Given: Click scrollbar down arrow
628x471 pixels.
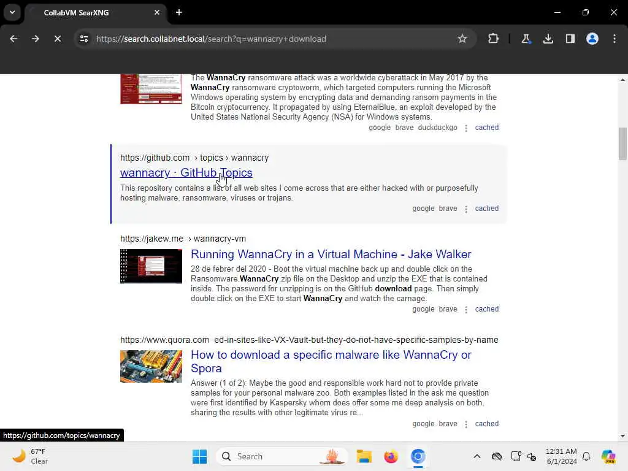Looking at the screenshot, I should [x=622, y=436].
